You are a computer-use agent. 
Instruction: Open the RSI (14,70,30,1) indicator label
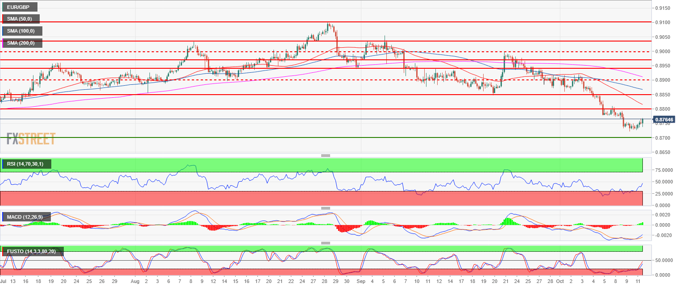click(27, 164)
